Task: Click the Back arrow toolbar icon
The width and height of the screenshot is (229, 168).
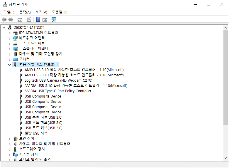Action: (x=4, y=19)
